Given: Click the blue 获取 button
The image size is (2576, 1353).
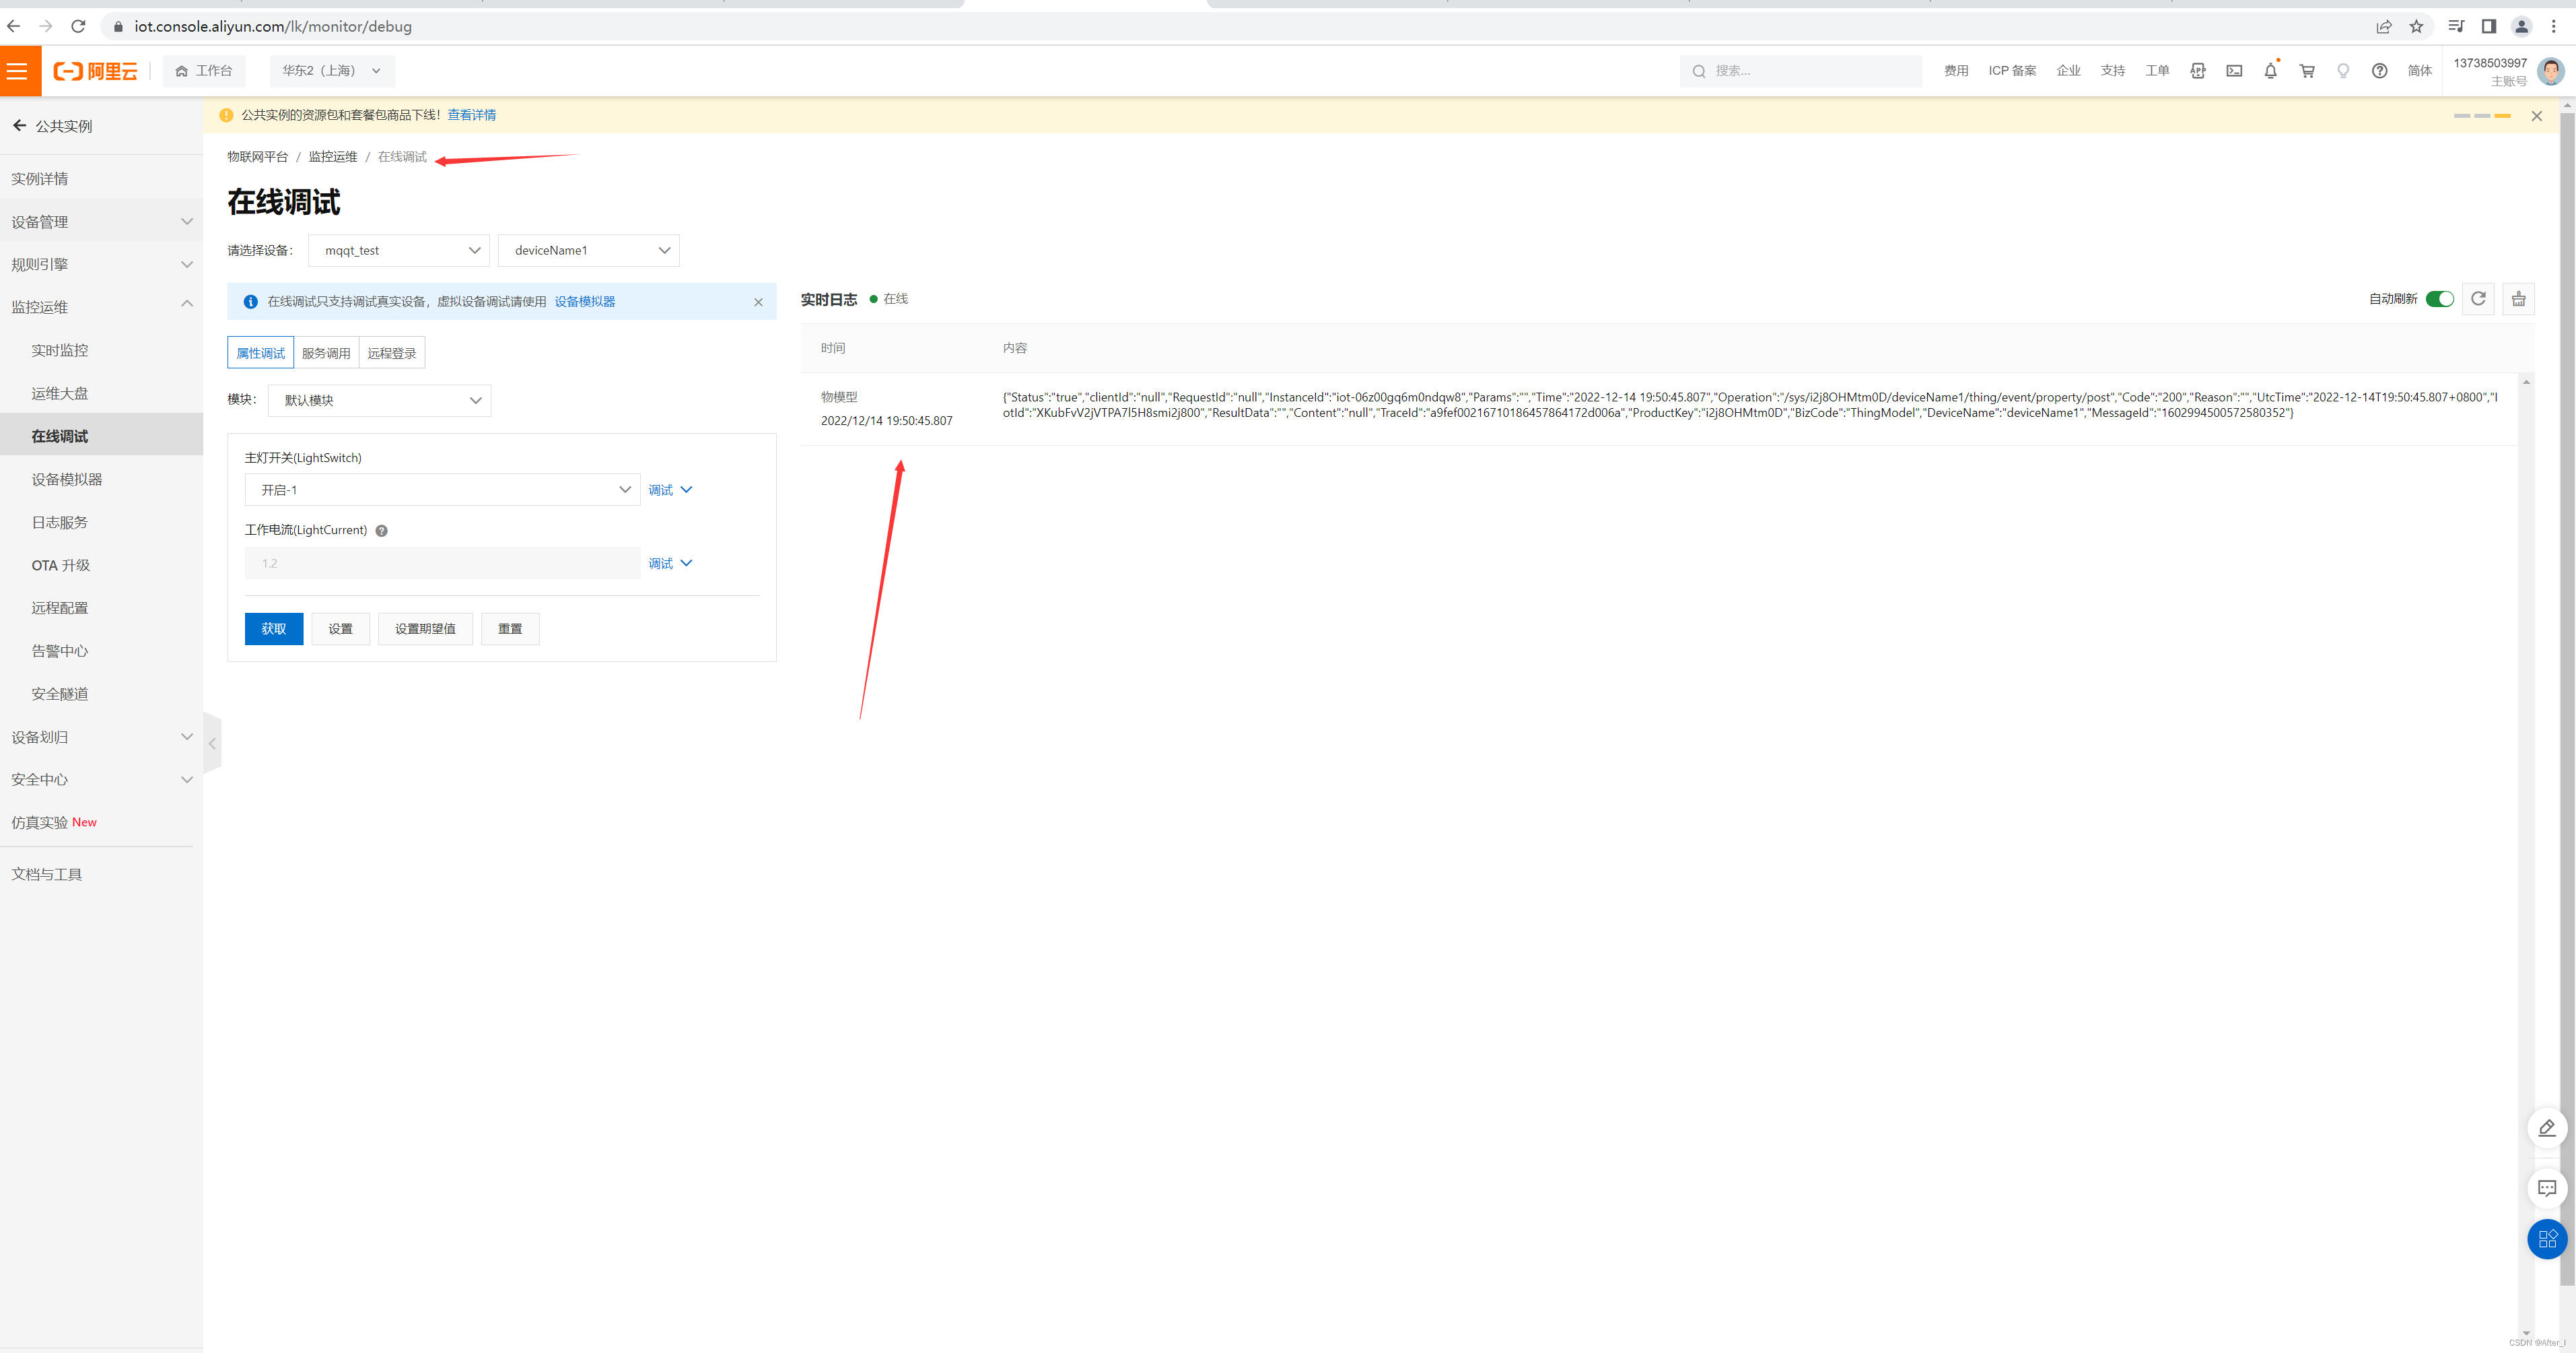Looking at the screenshot, I should click(274, 628).
